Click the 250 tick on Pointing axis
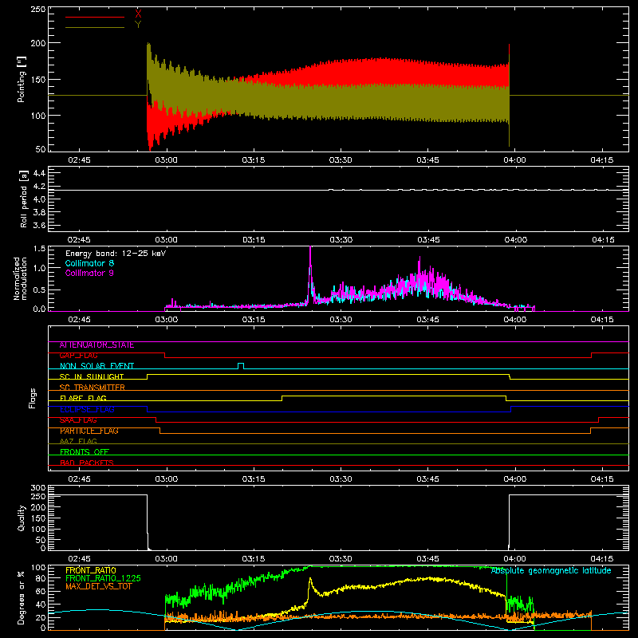 click(x=38, y=10)
